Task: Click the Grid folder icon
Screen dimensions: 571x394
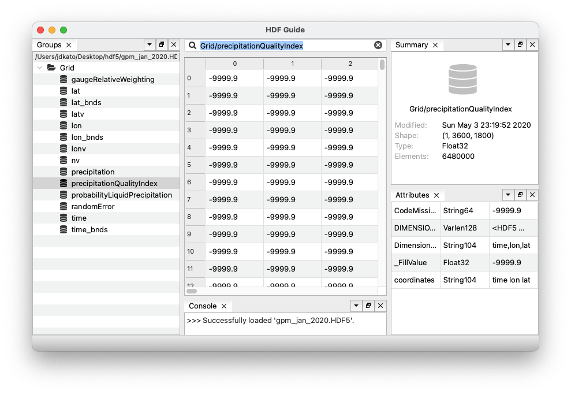Action: 51,68
